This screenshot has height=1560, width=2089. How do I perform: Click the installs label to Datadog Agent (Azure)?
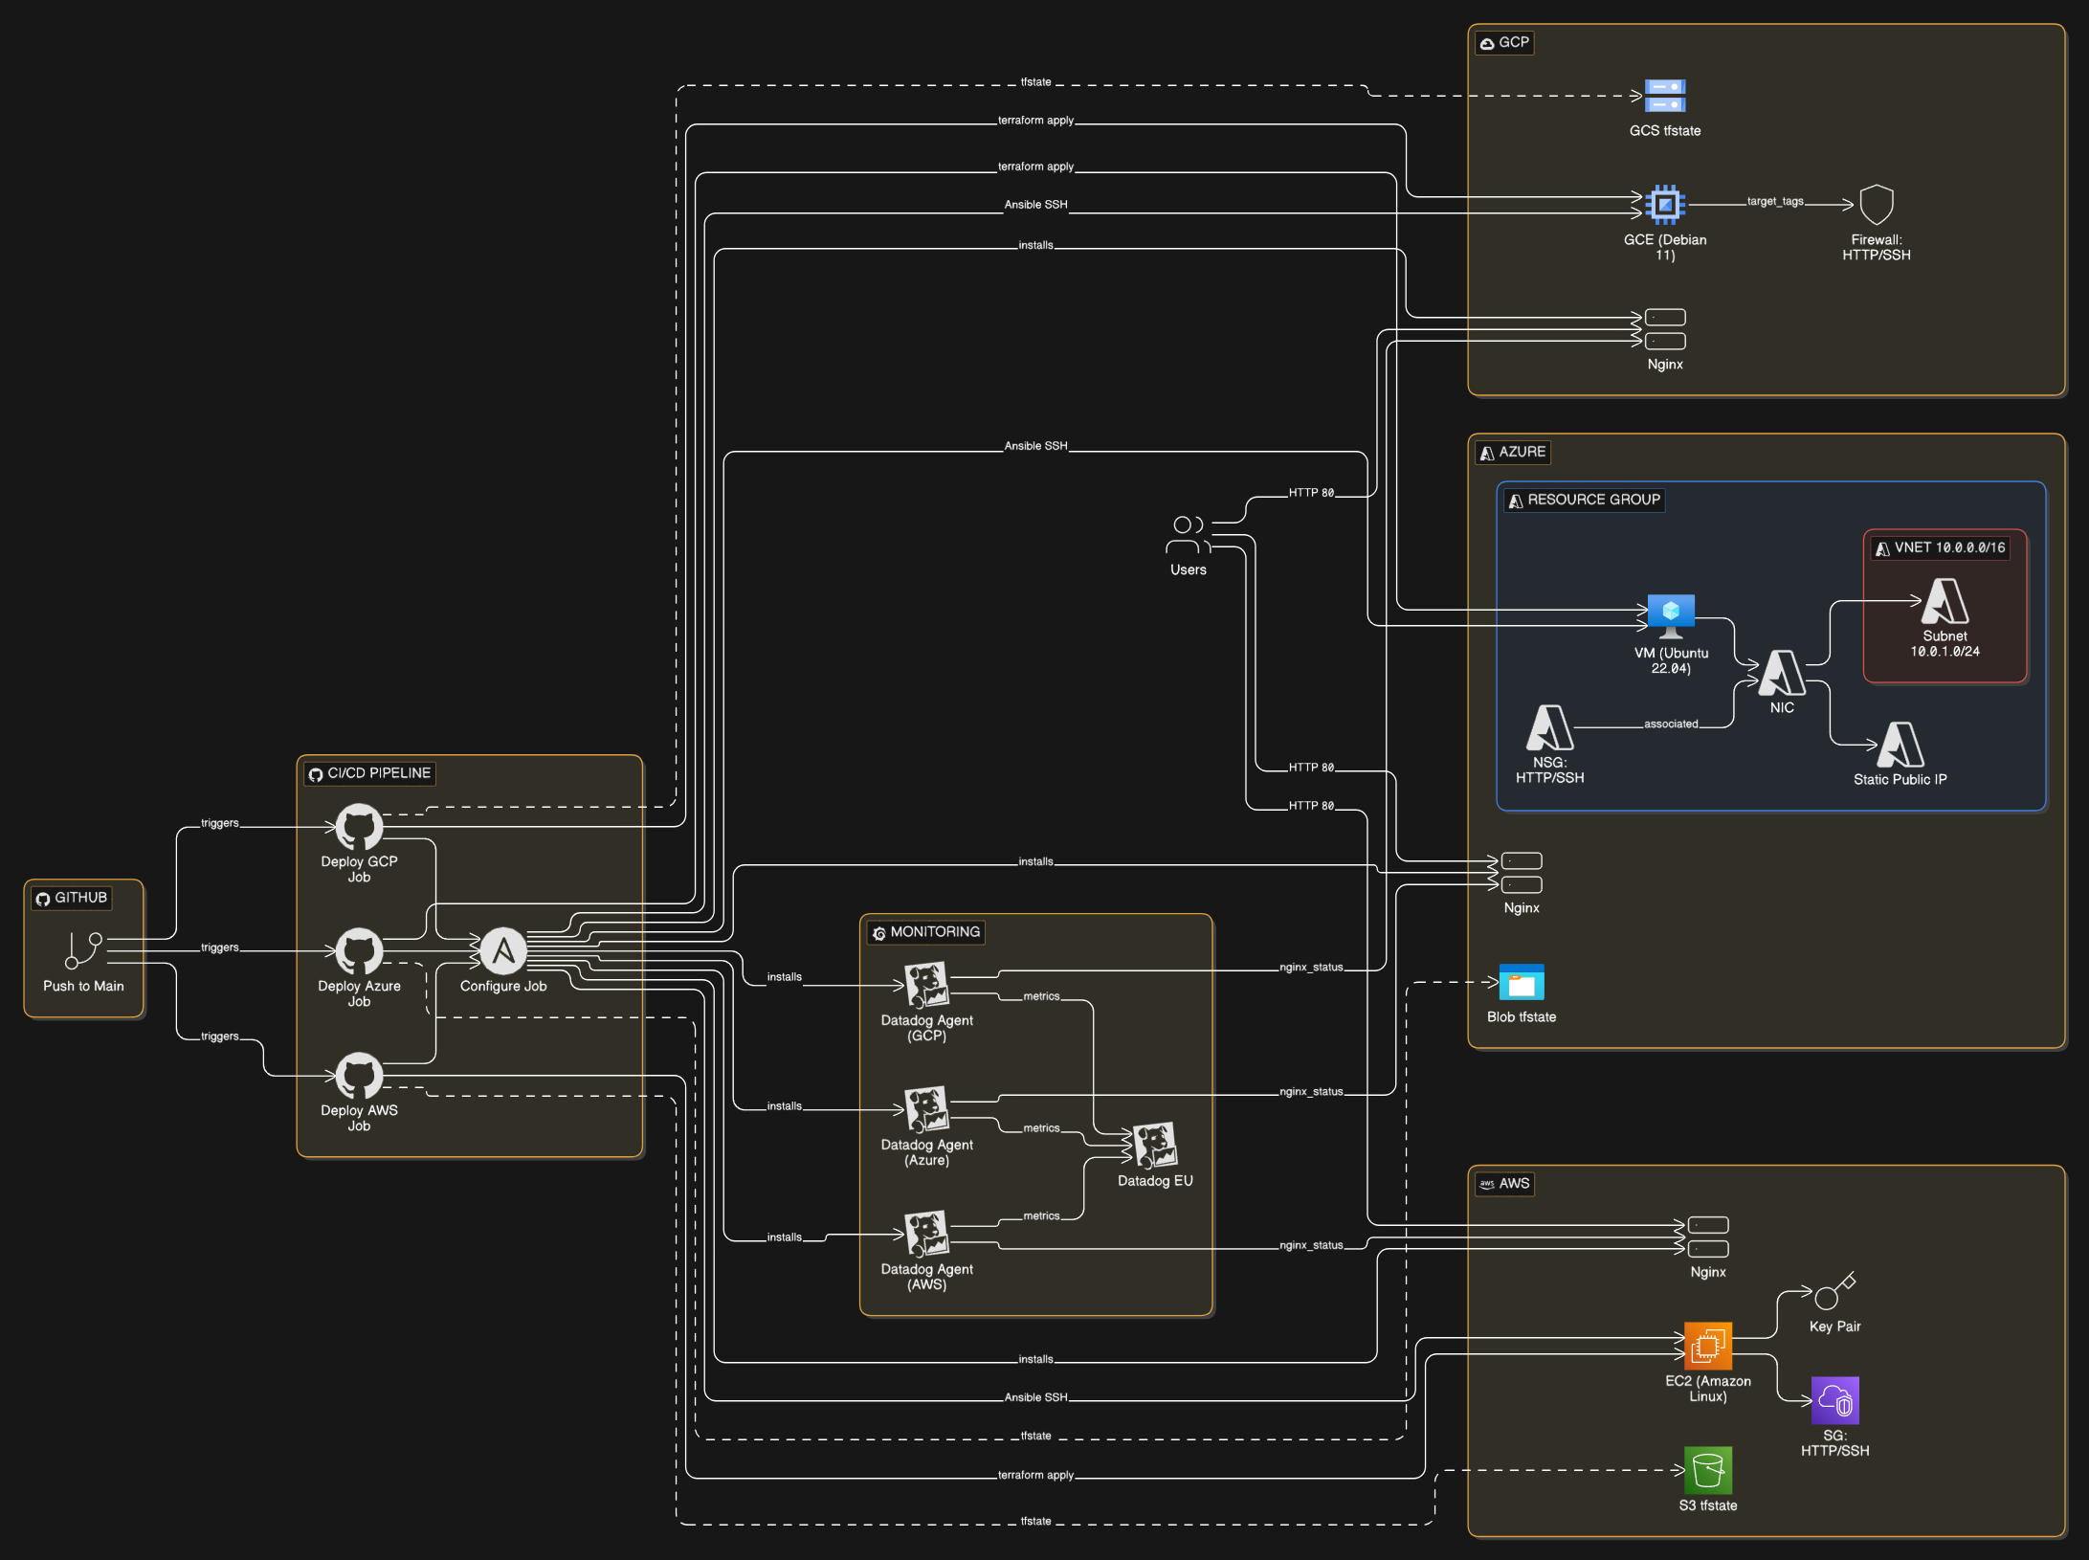[785, 1106]
